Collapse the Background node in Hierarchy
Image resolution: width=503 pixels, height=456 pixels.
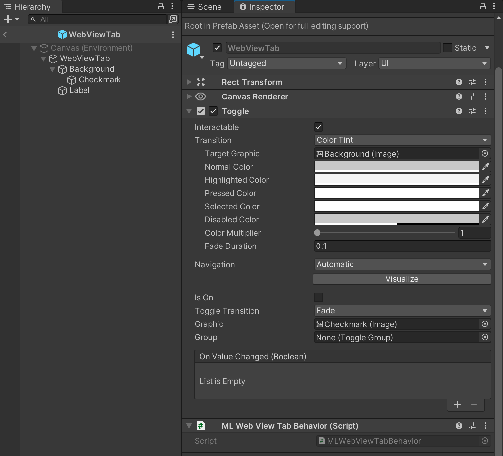pyautogui.click(x=52, y=69)
